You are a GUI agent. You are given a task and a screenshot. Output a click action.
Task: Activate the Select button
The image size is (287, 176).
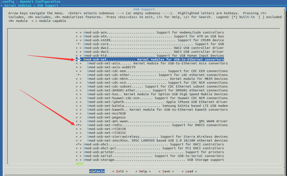97,171
